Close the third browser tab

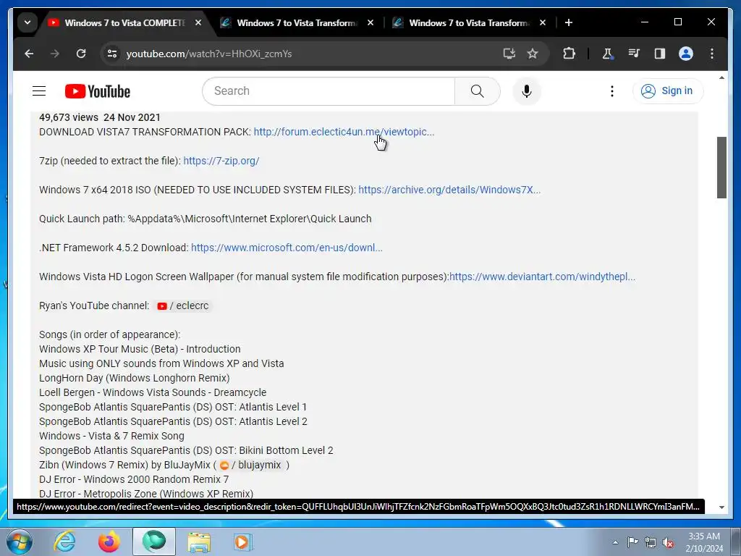[x=543, y=22]
